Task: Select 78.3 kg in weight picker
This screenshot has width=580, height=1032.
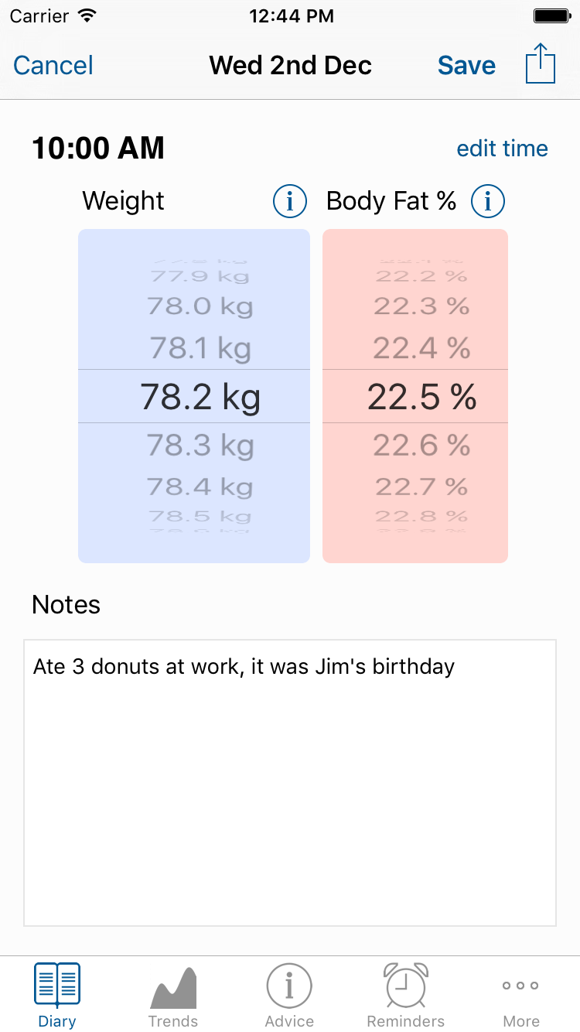Action: 200,445
